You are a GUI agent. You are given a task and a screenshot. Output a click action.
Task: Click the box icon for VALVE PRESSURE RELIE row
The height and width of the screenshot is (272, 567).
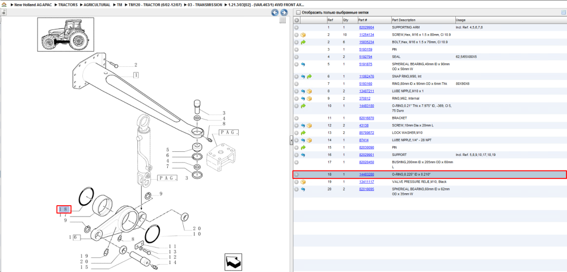(x=303, y=182)
